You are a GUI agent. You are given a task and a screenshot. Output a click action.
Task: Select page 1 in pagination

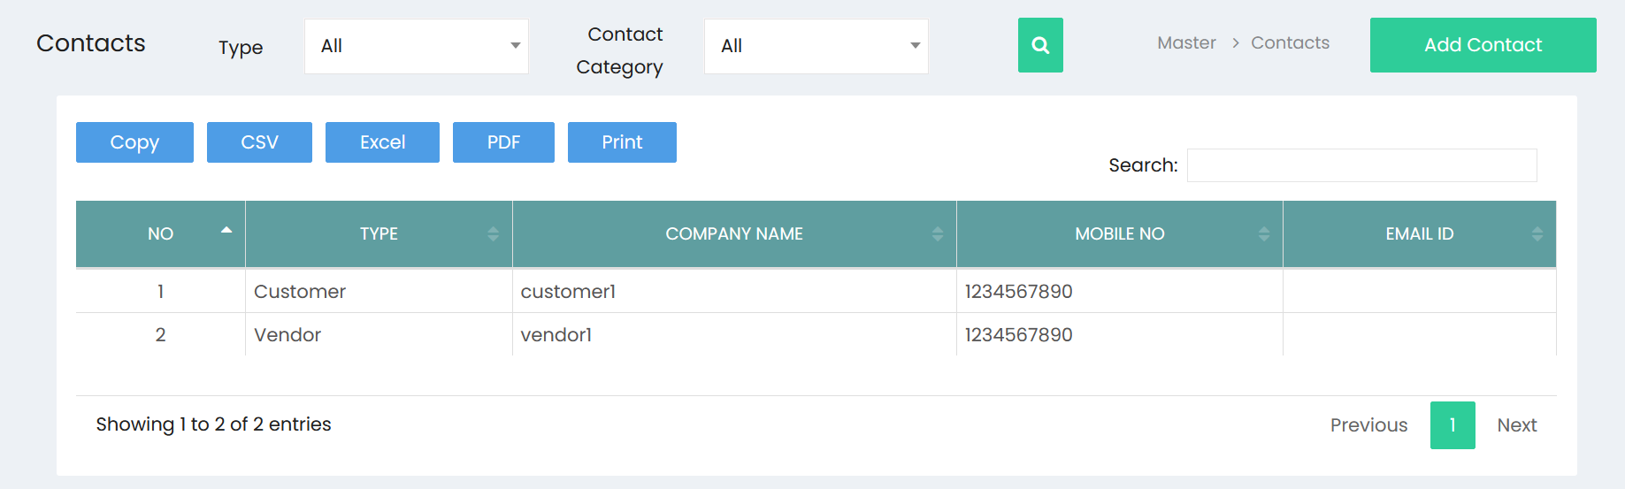1453,425
